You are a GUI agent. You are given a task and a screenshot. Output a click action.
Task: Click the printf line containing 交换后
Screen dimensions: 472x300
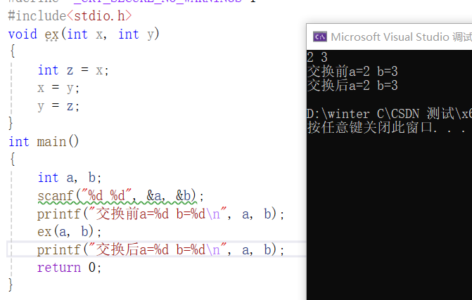pos(161,250)
